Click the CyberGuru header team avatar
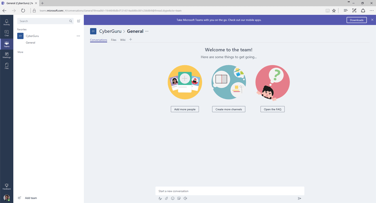The height and width of the screenshot is (203, 376). coord(93,31)
